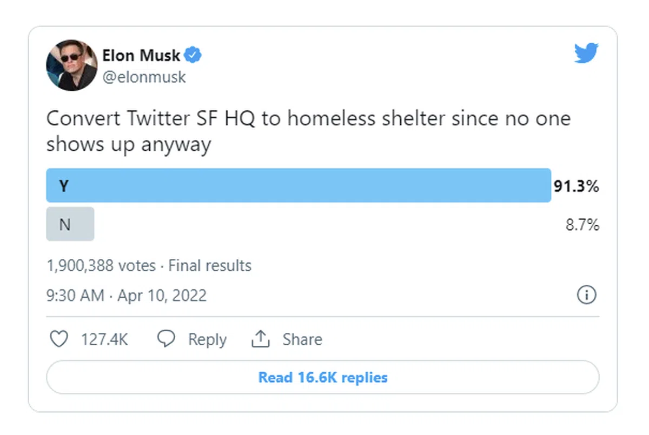Screen dimensions: 649x435
Task: Open the tweet info icon
Action: pyautogui.click(x=586, y=295)
